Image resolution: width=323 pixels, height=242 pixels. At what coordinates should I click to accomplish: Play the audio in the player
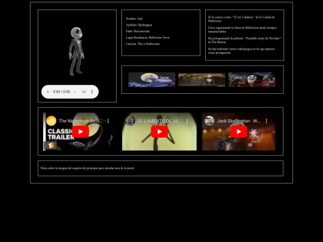click(x=48, y=92)
